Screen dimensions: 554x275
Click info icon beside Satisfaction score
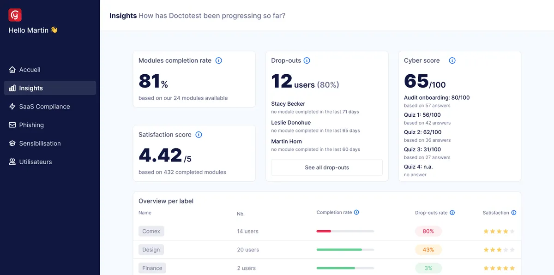[199, 135]
